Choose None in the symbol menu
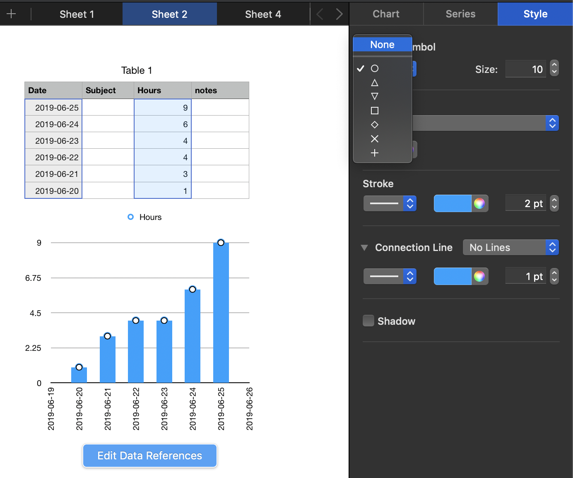 [x=382, y=44]
